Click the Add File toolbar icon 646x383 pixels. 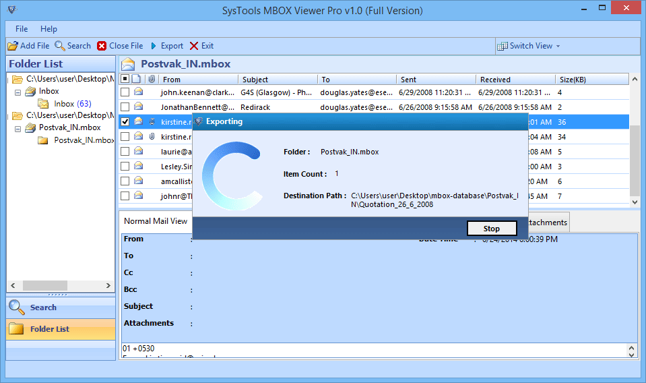pyautogui.click(x=13, y=46)
